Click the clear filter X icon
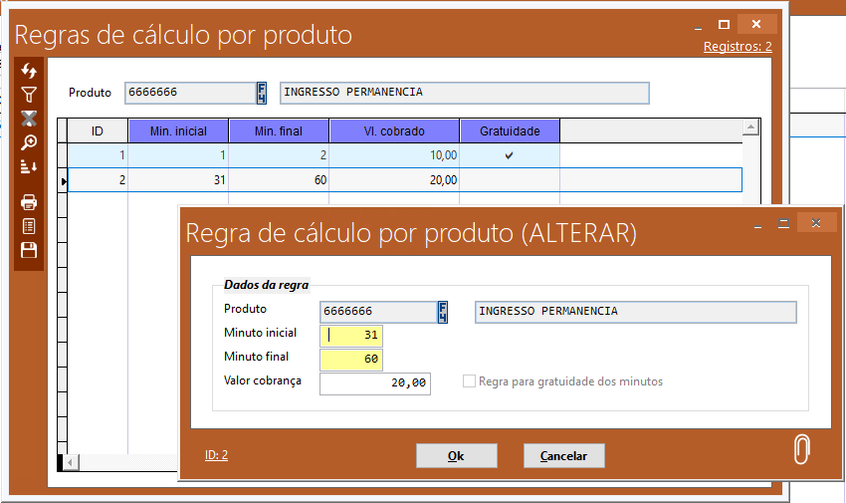Screen dimensions: 846x503 pos(29,119)
